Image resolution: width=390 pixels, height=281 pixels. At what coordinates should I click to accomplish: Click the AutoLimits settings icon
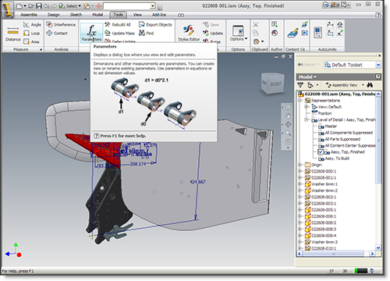coord(317,33)
